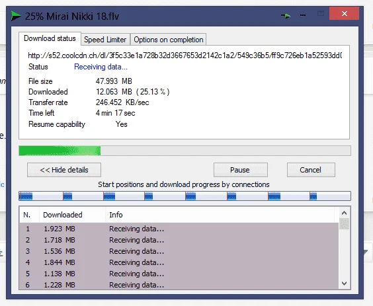Select connection row 6 with 1.228 MB
Image resolution: width=373 pixels, height=306 pixels.
pyautogui.click(x=179, y=284)
